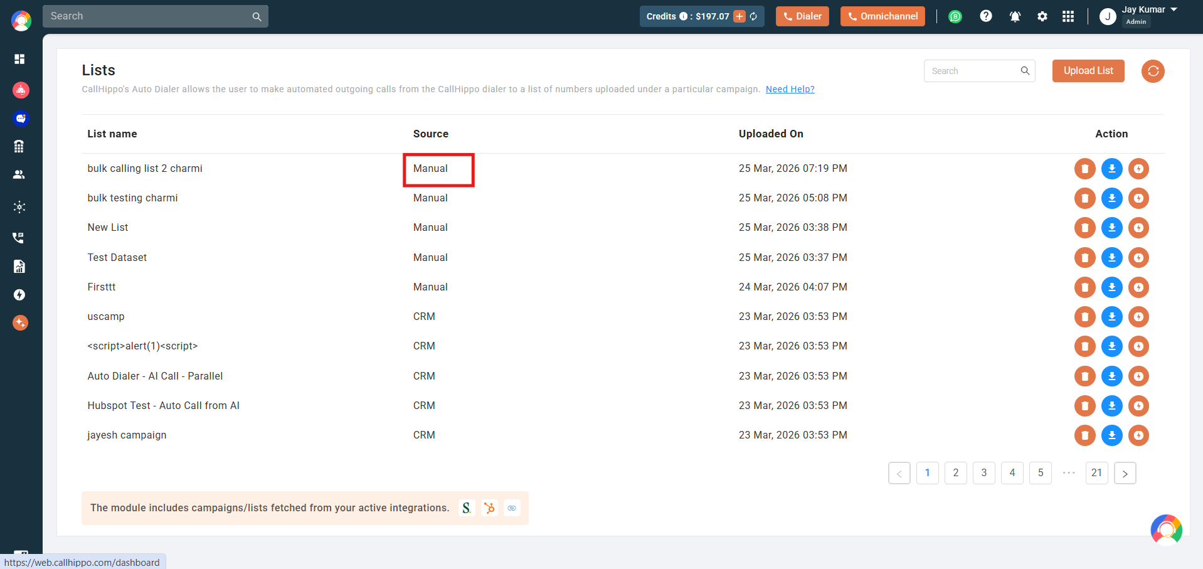Click the blue integration icon in banner
The image size is (1203, 569).
click(x=512, y=508)
